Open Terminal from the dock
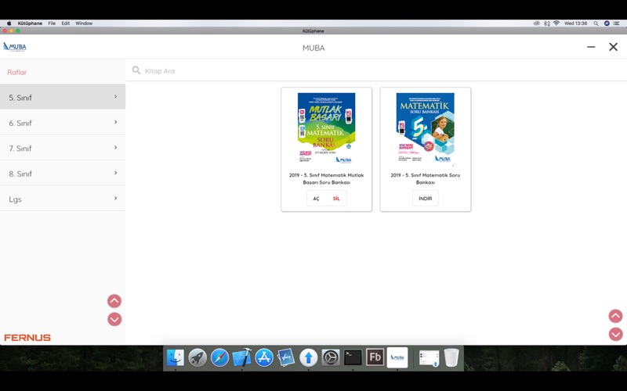 [x=353, y=357]
